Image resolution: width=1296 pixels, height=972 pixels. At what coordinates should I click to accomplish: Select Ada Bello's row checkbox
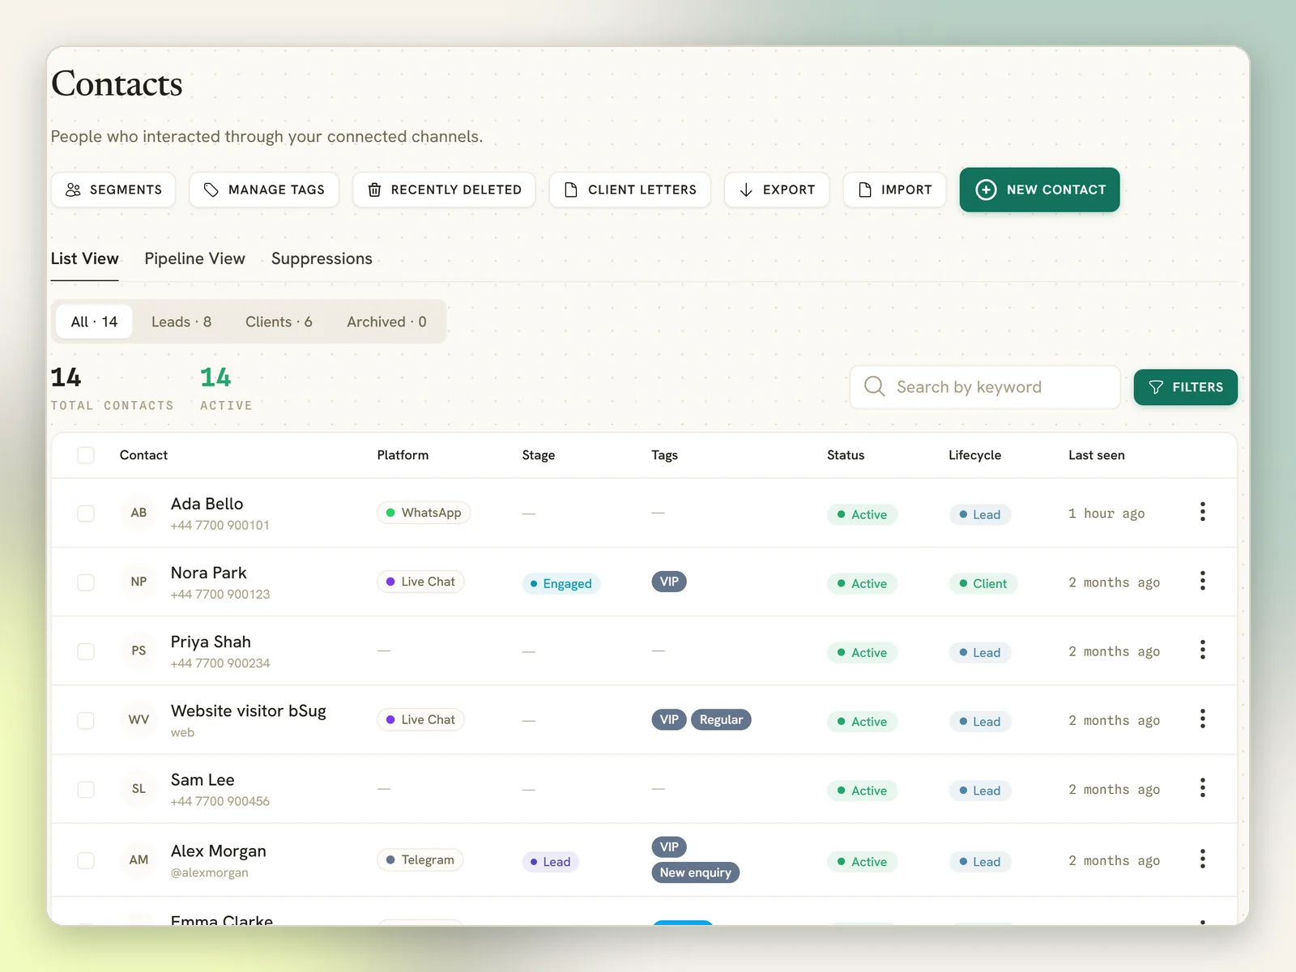pyautogui.click(x=86, y=514)
